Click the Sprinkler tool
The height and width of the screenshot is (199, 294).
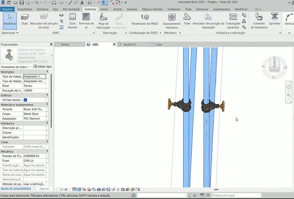(x=275, y=19)
